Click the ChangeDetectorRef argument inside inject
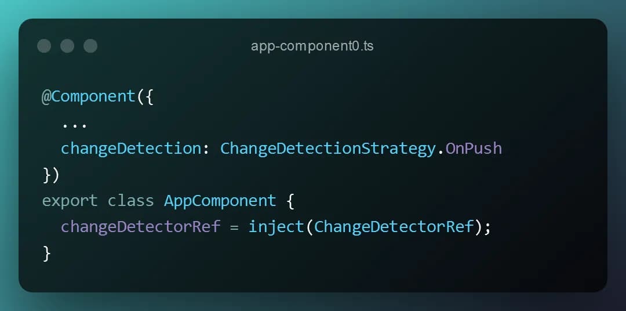 tap(394, 227)
